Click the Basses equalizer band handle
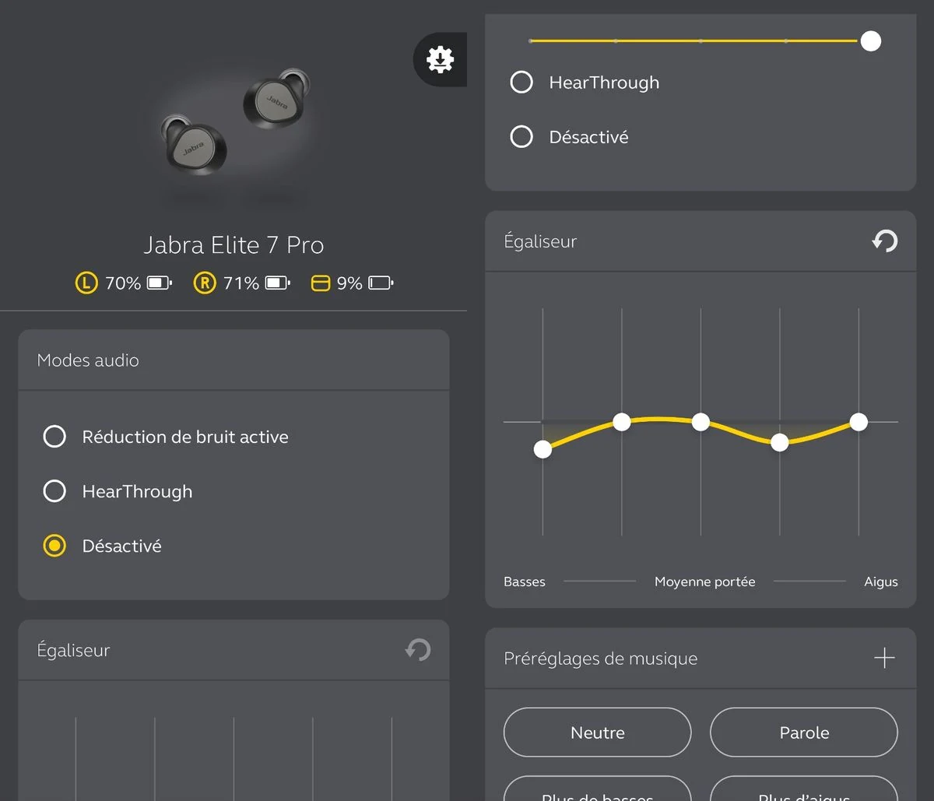Viewport: 934px width, 801px height. tap(542, 449)
